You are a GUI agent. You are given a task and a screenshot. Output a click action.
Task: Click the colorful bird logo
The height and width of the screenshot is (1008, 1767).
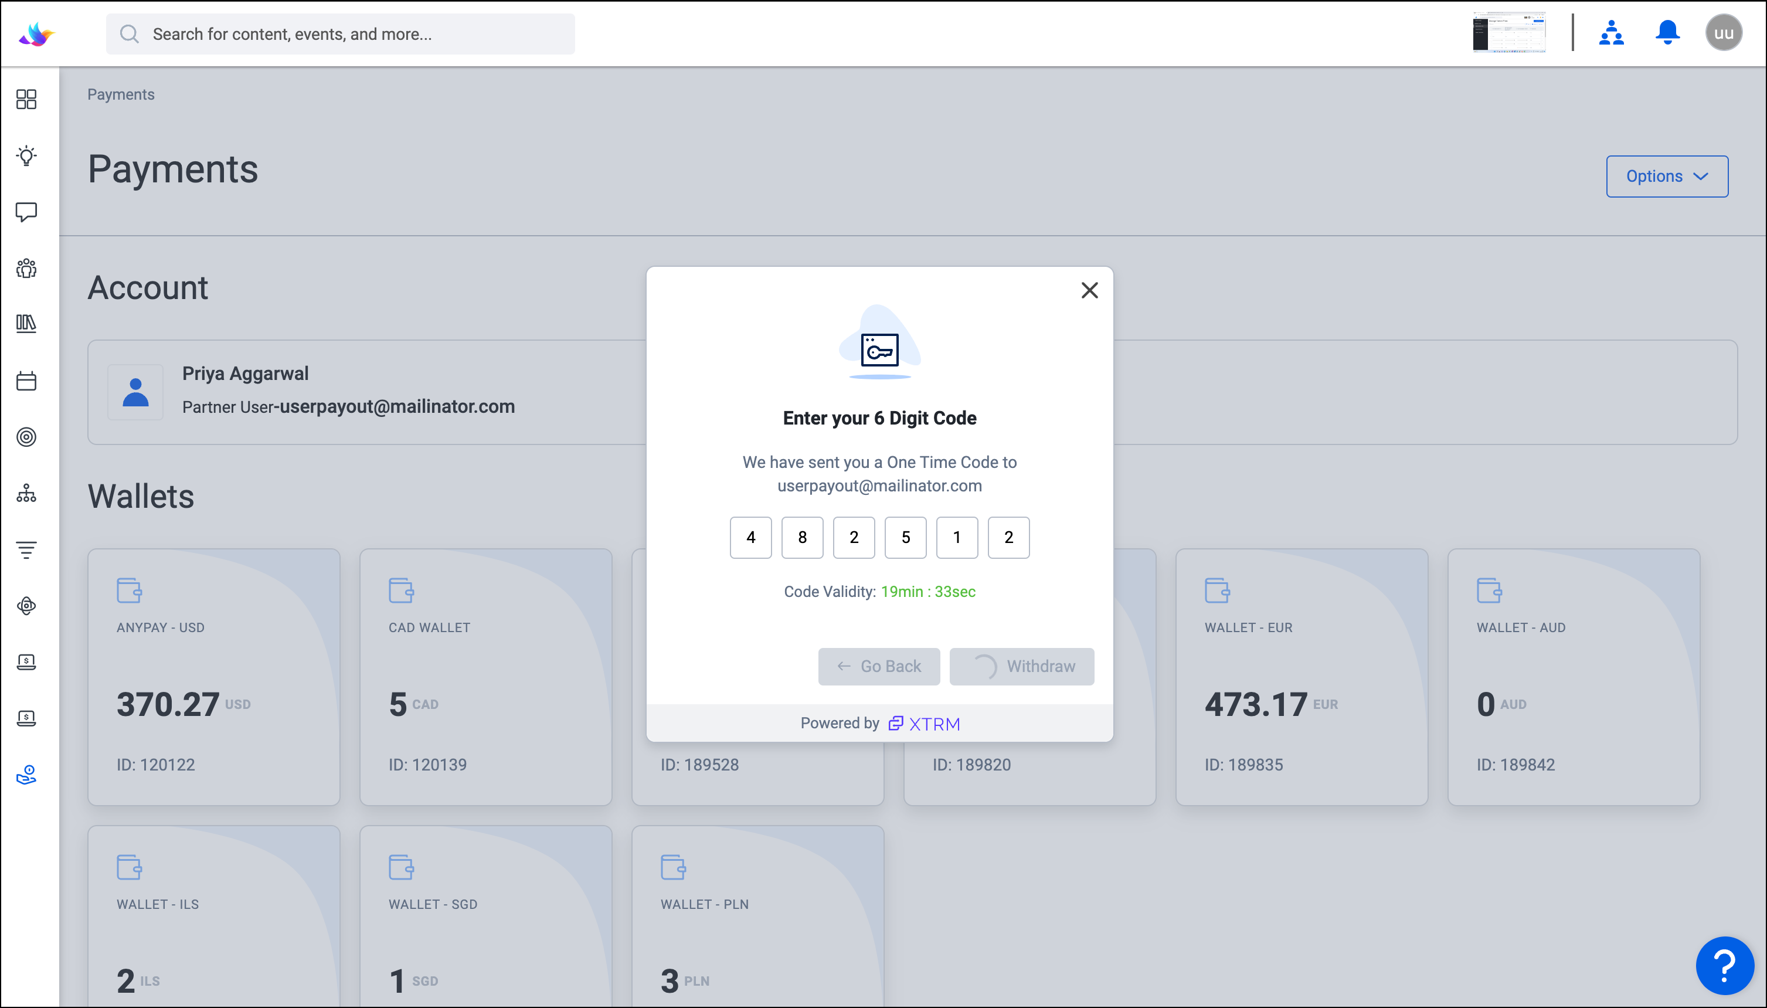37,34
